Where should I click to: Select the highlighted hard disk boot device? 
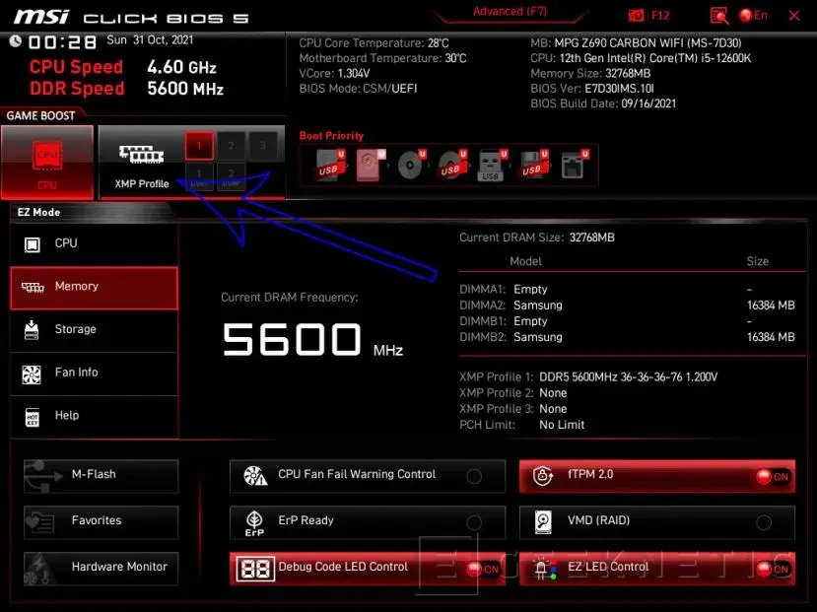(371, 165)
